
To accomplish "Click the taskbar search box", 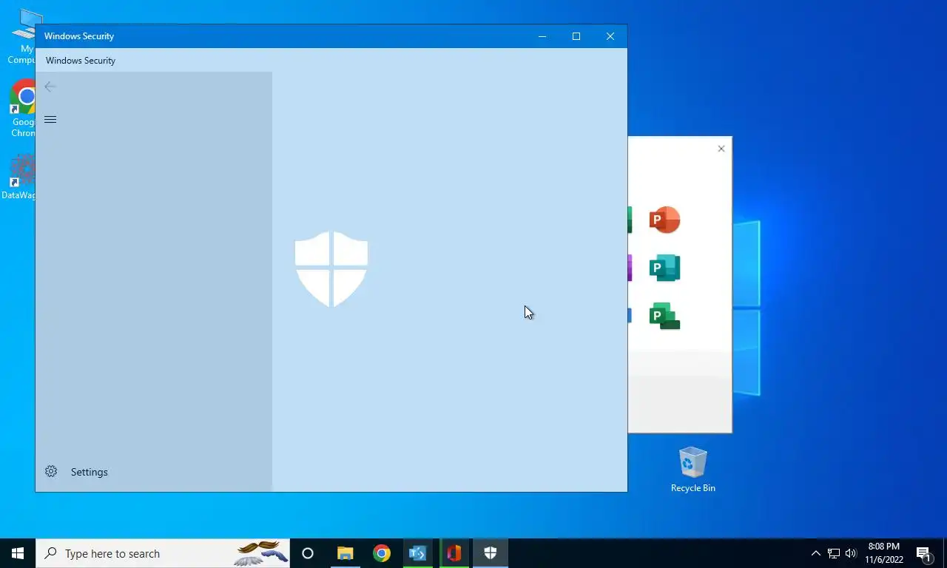I will tap(163, 553).
